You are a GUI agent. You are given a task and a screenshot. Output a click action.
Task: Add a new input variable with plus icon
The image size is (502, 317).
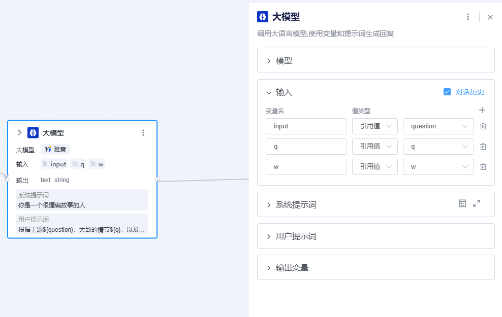coord(482,110)
